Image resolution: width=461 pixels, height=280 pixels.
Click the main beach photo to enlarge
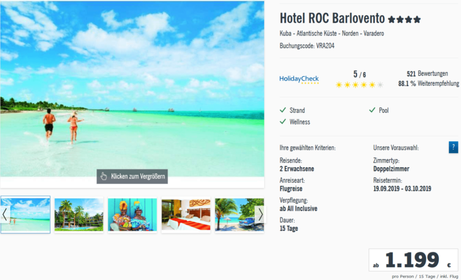click(x=132, y=88)
